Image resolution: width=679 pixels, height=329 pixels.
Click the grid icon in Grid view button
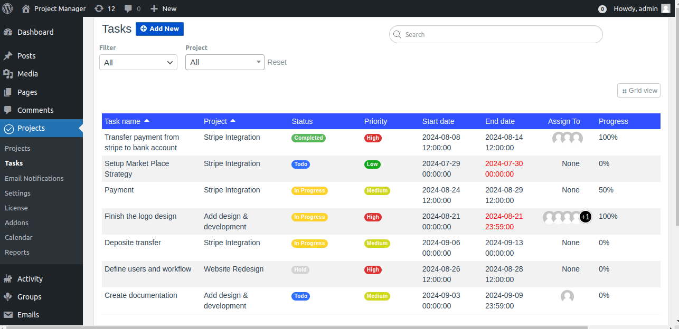point(625,91)
